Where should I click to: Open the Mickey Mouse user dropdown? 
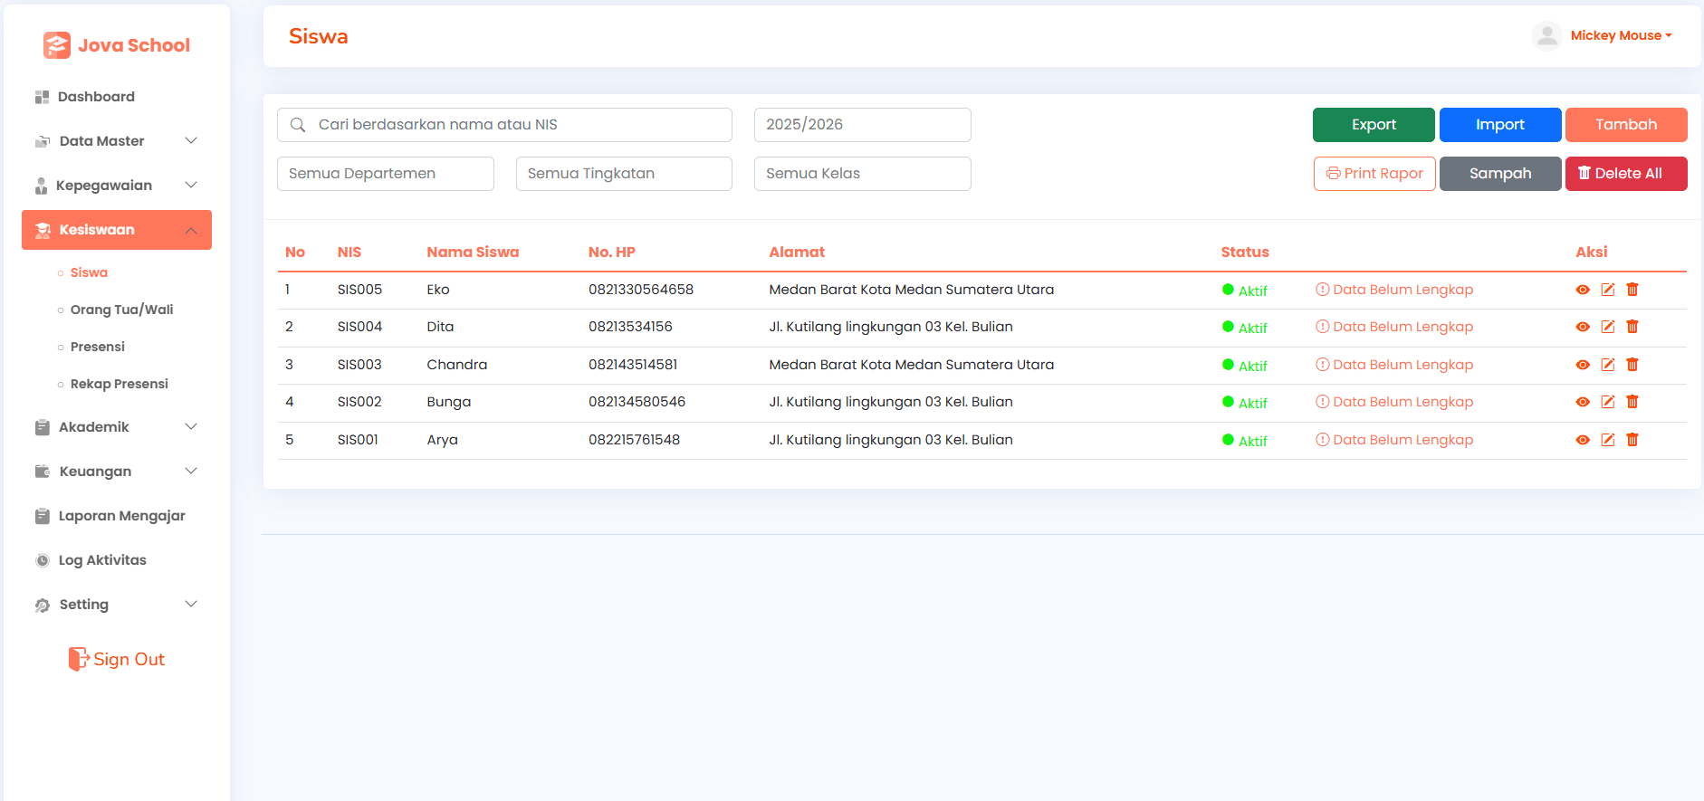click(x=1620, y=36)
